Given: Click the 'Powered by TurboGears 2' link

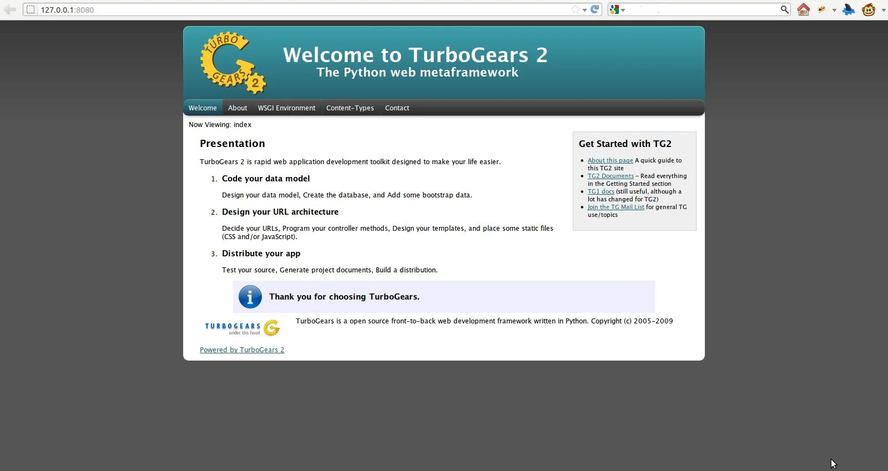Looking at the screenshot, I should coord(242,350).
